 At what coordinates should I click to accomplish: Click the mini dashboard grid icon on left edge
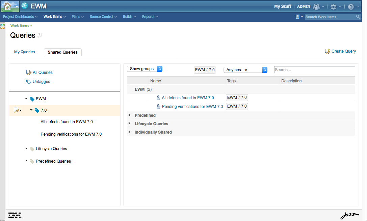3,26
